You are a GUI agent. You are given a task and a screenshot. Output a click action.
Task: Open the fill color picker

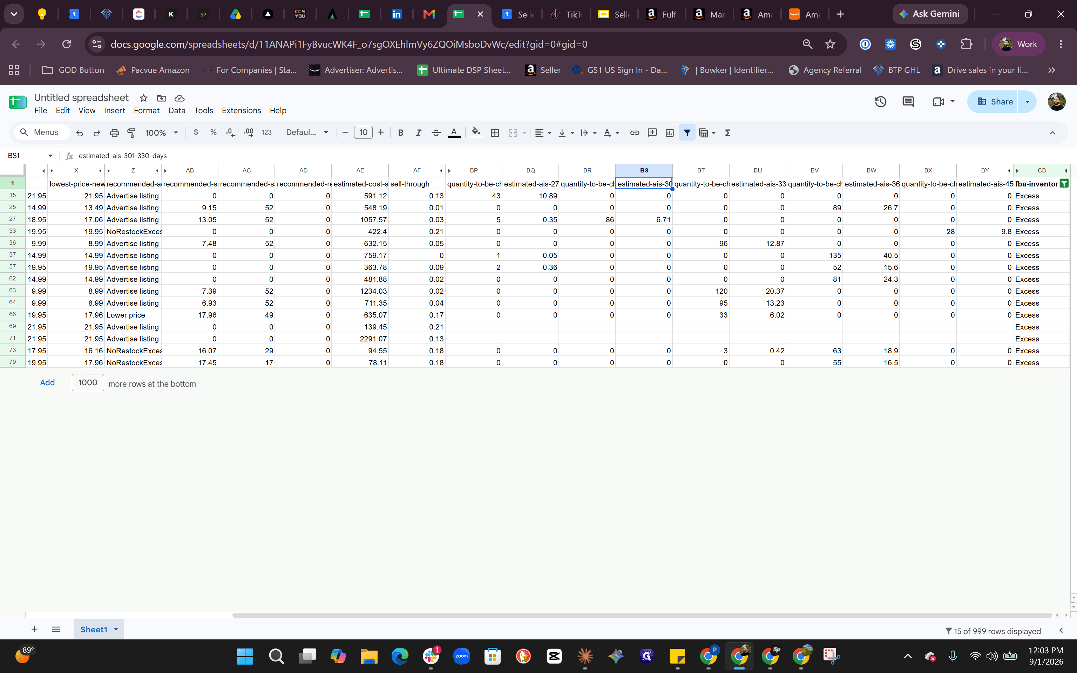click(476, 132)
